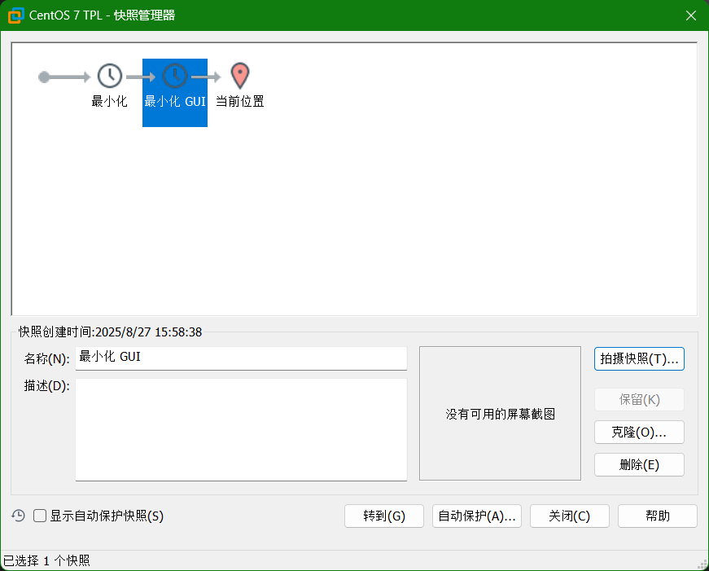Click the 最小化 snapshot label
The width and height of the screenshot is (709, 571).
click(x=109, y=101)
